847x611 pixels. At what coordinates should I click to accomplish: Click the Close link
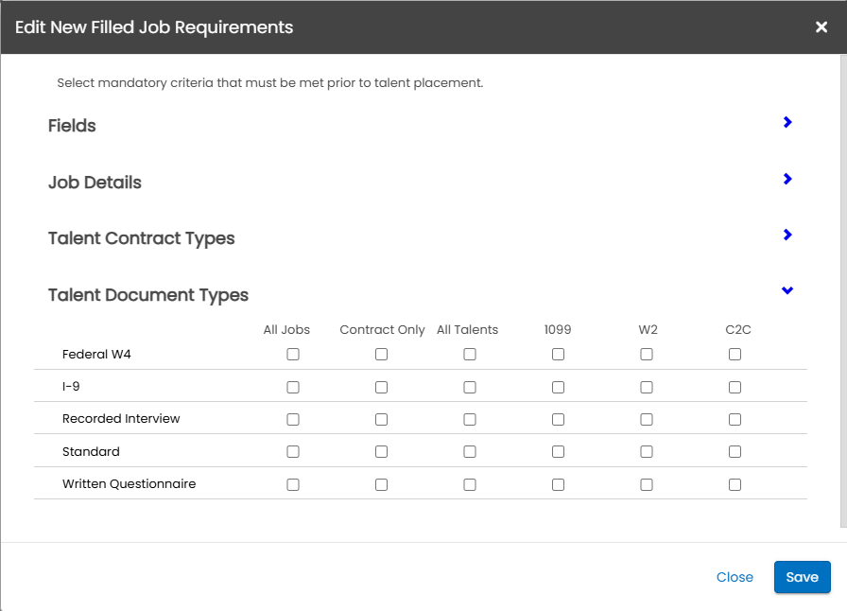coord(735,577)
